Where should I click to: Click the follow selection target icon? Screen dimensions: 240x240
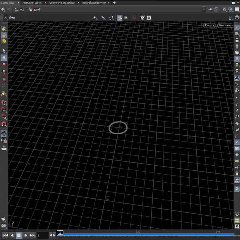(x=216, y=9)
